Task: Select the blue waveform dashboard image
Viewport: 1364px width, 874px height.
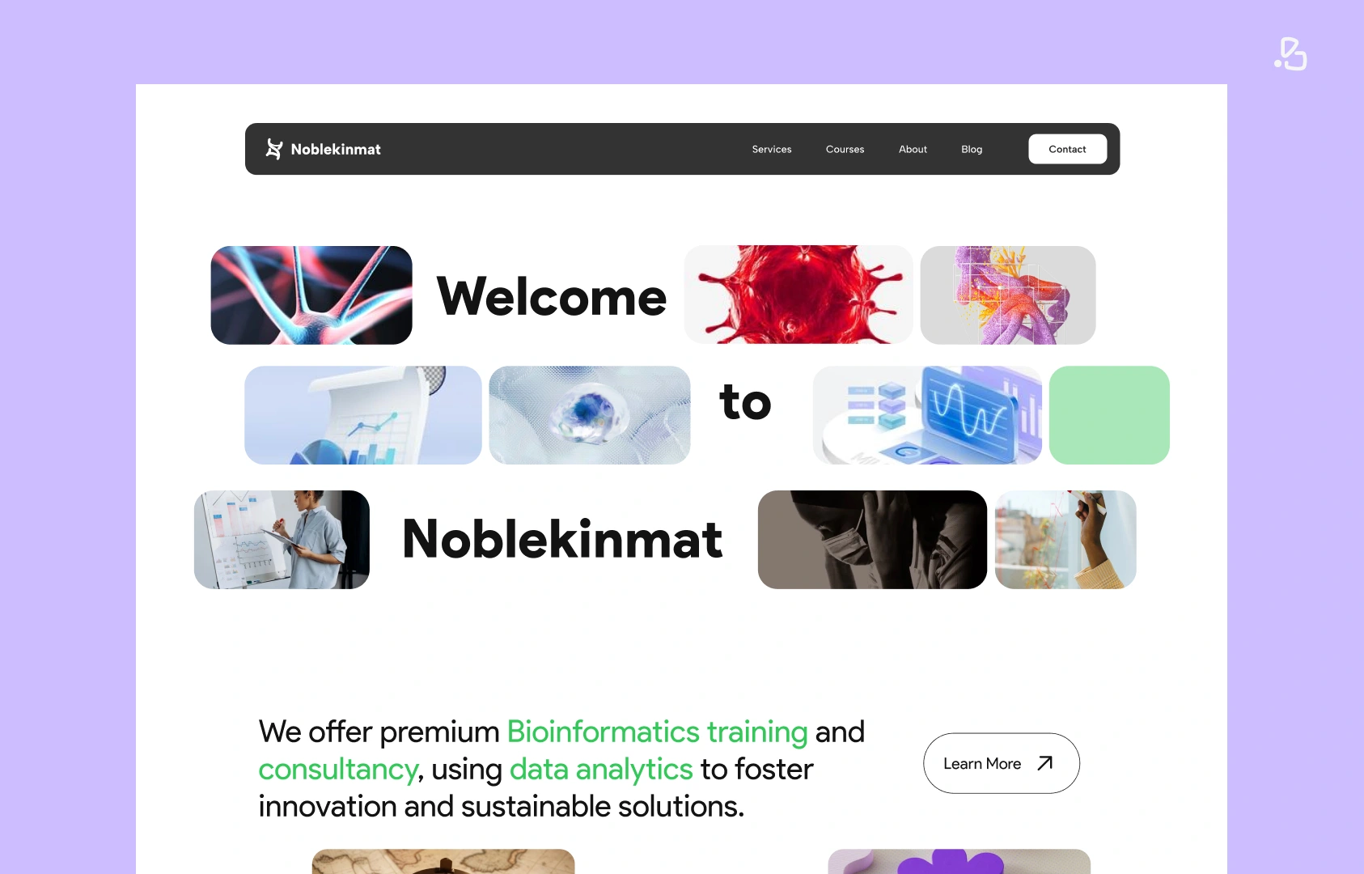Action: click(x=927, y=415)
